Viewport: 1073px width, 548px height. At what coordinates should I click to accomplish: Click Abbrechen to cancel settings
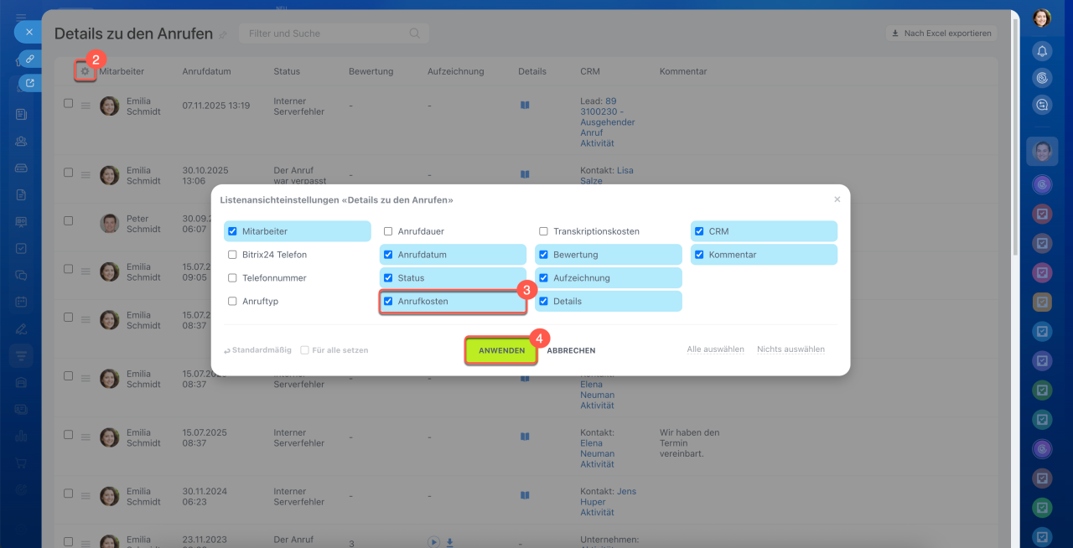[x=571, y=350]
